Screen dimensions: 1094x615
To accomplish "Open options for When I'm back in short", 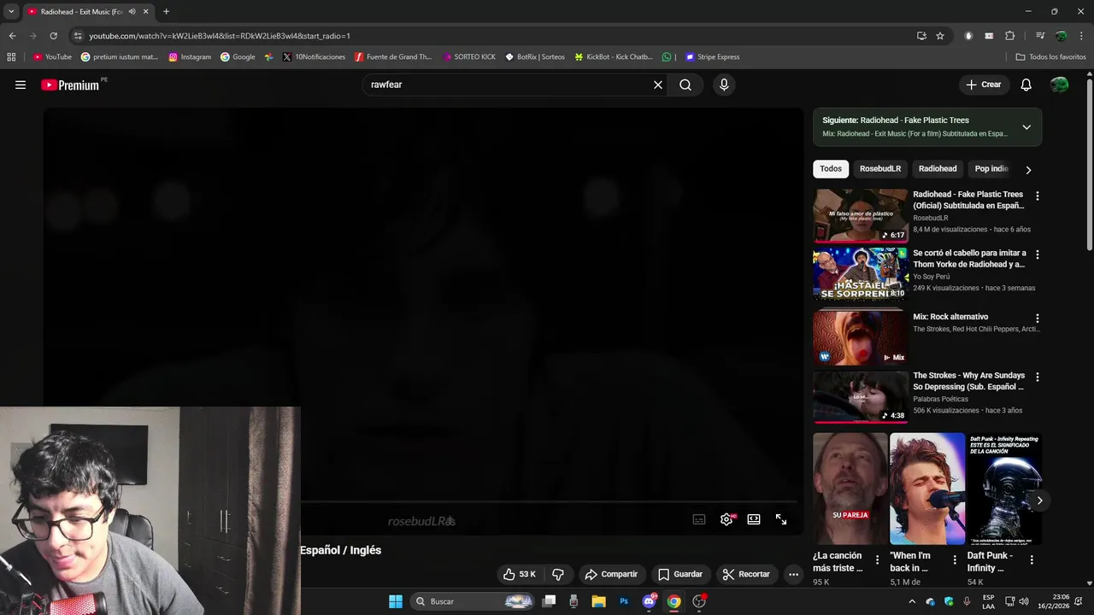I will pos(955,560).
